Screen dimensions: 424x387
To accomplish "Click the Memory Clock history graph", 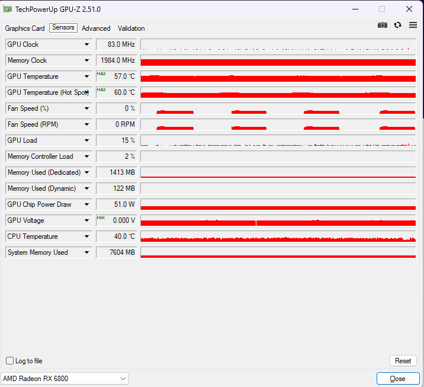I will pyautogui.click(x=278, y=60).
